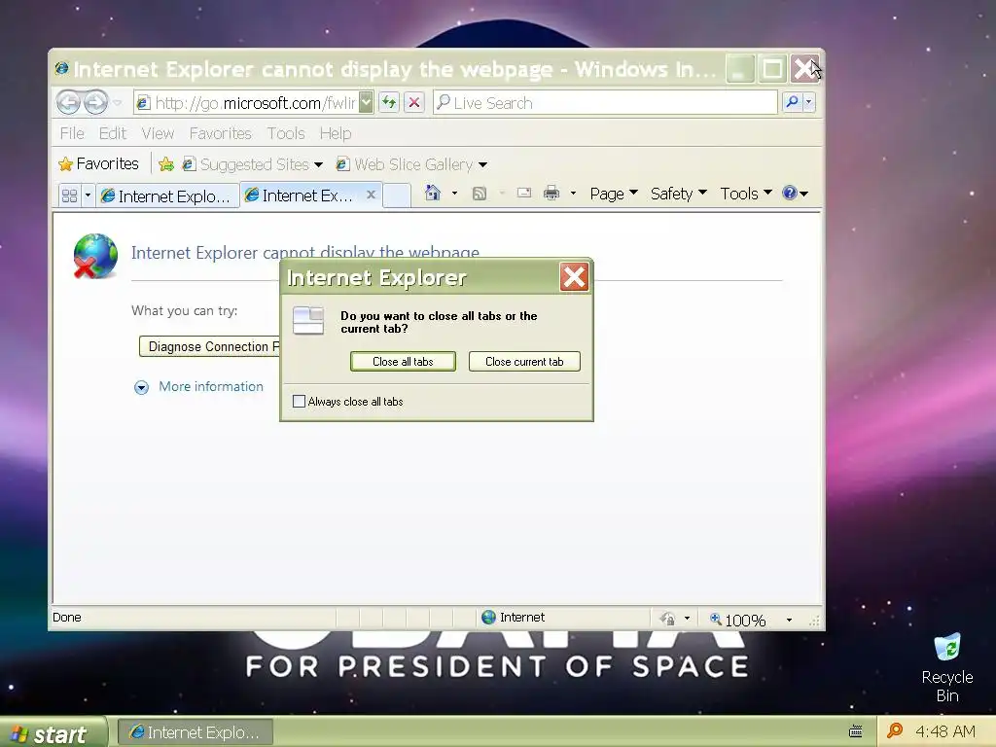Image resolution: width=996 pixels, height=747 pixels.
Task: Open the recent pages dropdown beside Forward
Action: coord(118,102)
